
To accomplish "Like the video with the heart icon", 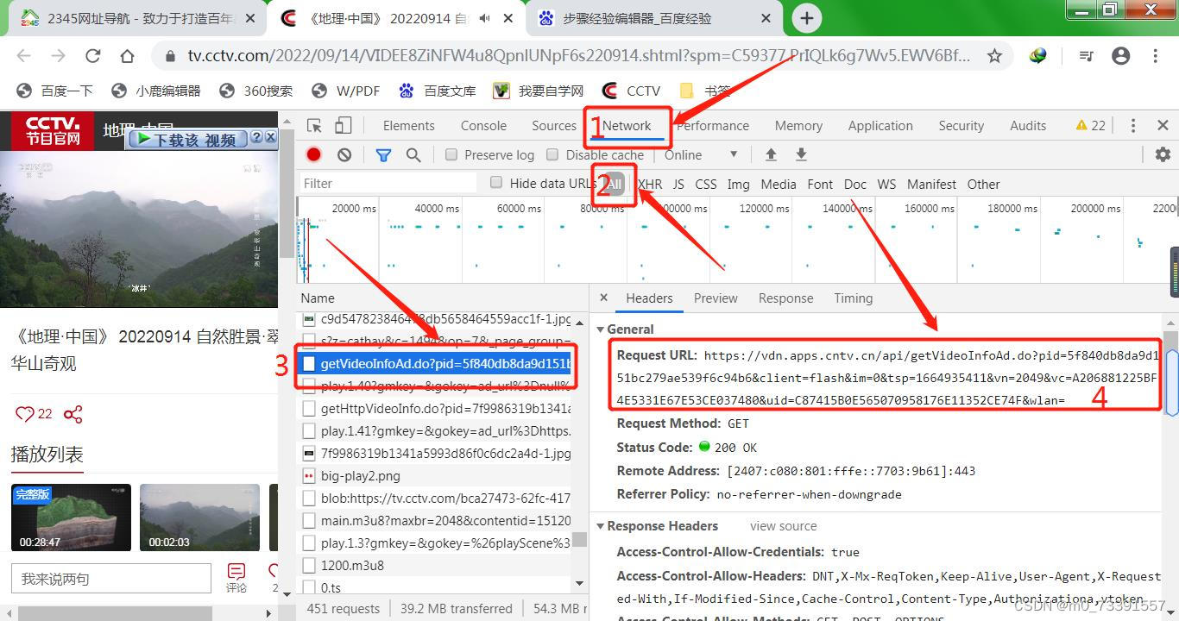I will point(24,414).
